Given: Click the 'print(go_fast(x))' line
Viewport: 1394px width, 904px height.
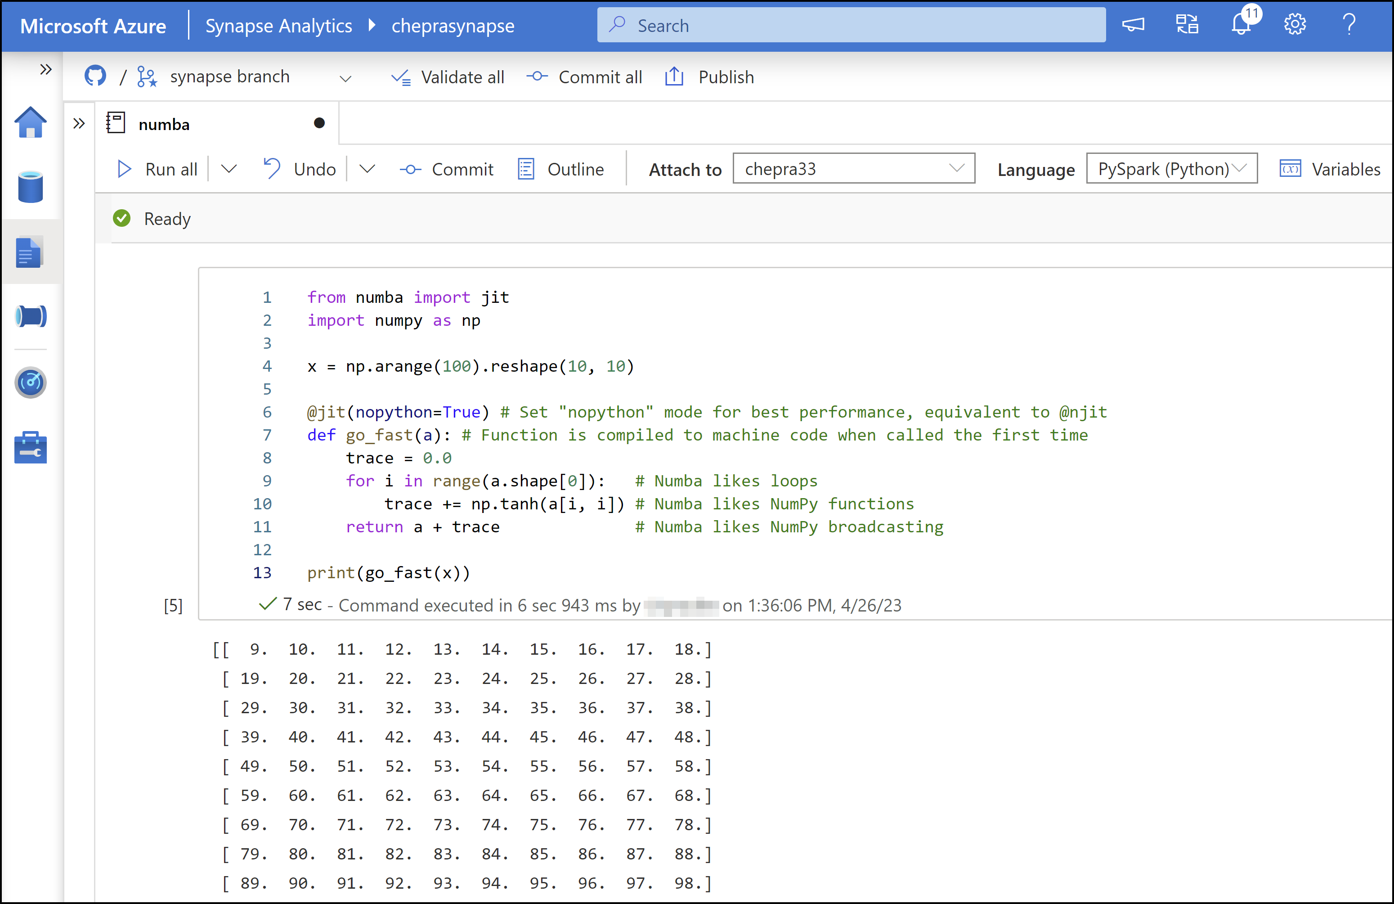Looking at the screenshot, I should (389, 573).
